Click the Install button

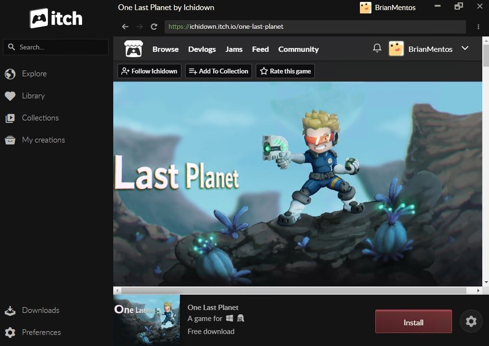pos(414,322)
